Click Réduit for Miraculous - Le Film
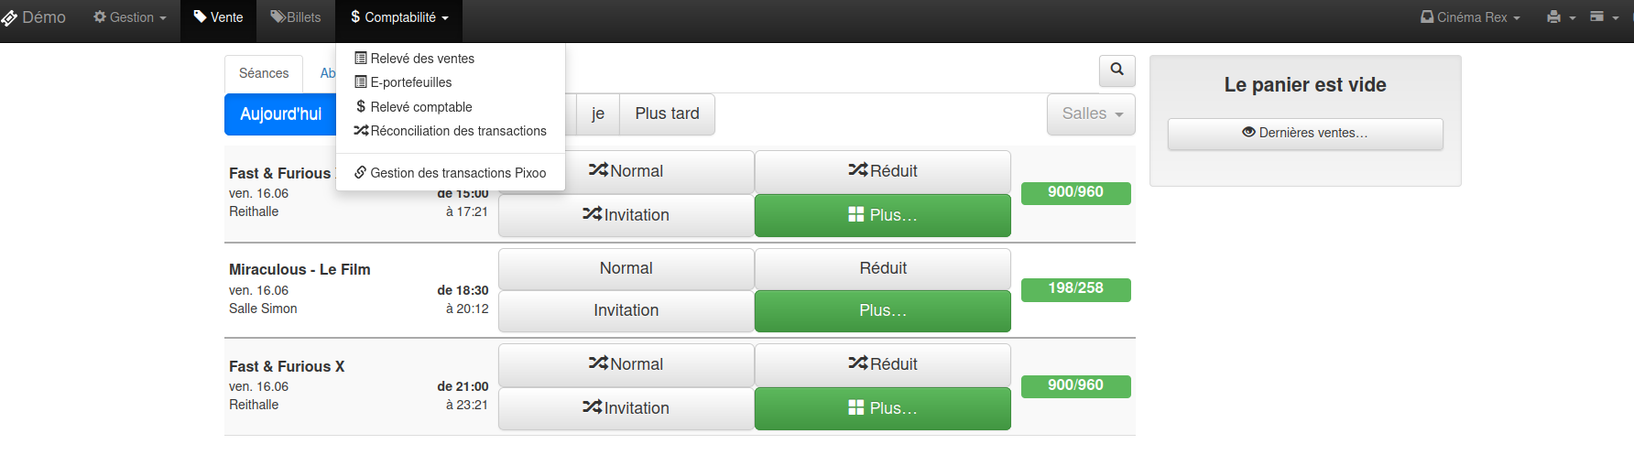1634x455 pixels. point(882,268)
